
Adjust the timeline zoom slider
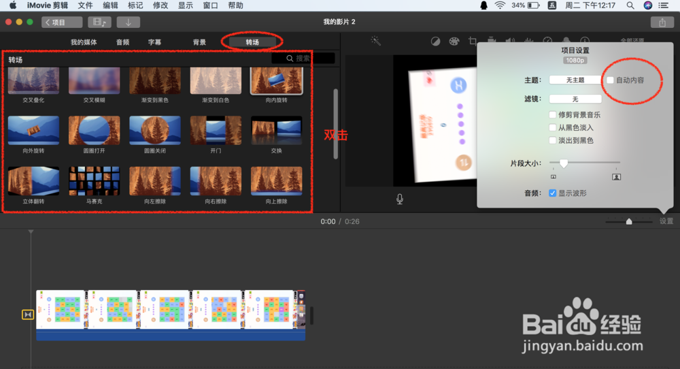click(x=629, y=221)
